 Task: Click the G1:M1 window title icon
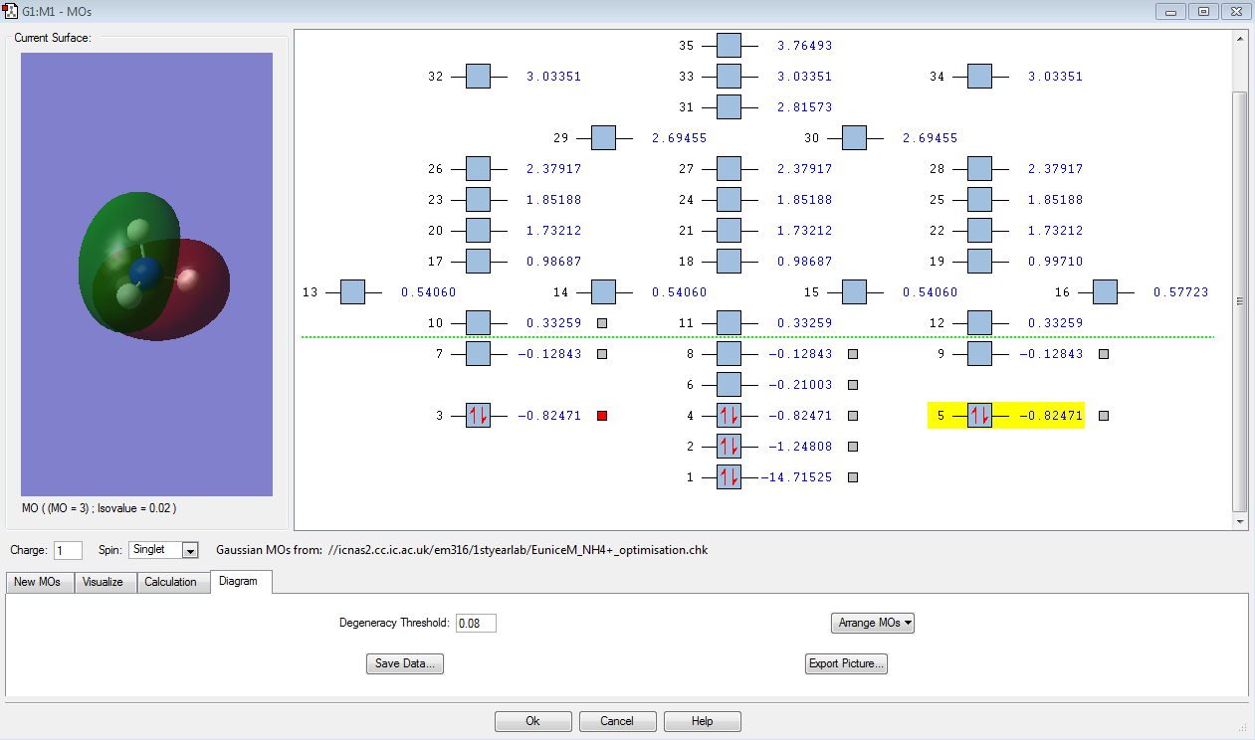[x=11, y=11]
